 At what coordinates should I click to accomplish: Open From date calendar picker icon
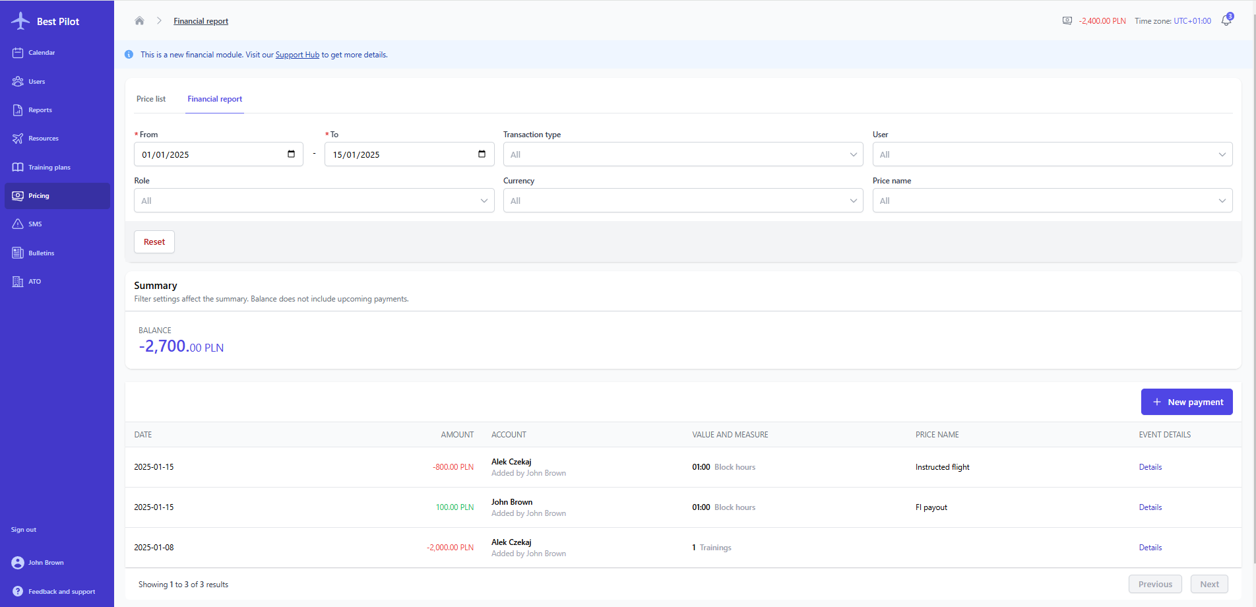[291, 154]
